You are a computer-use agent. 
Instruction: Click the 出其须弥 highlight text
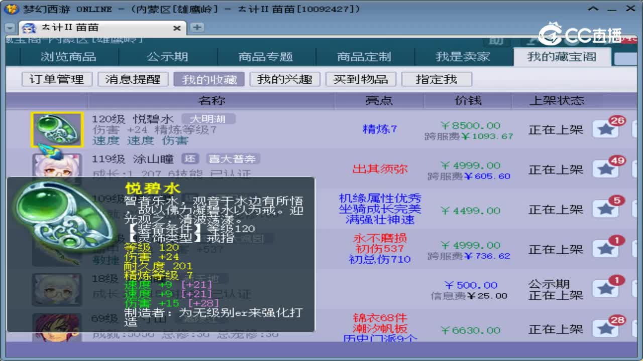tap(380, 169)
